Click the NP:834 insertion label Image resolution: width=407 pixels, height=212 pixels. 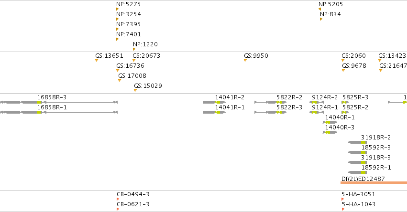point(330,14)
